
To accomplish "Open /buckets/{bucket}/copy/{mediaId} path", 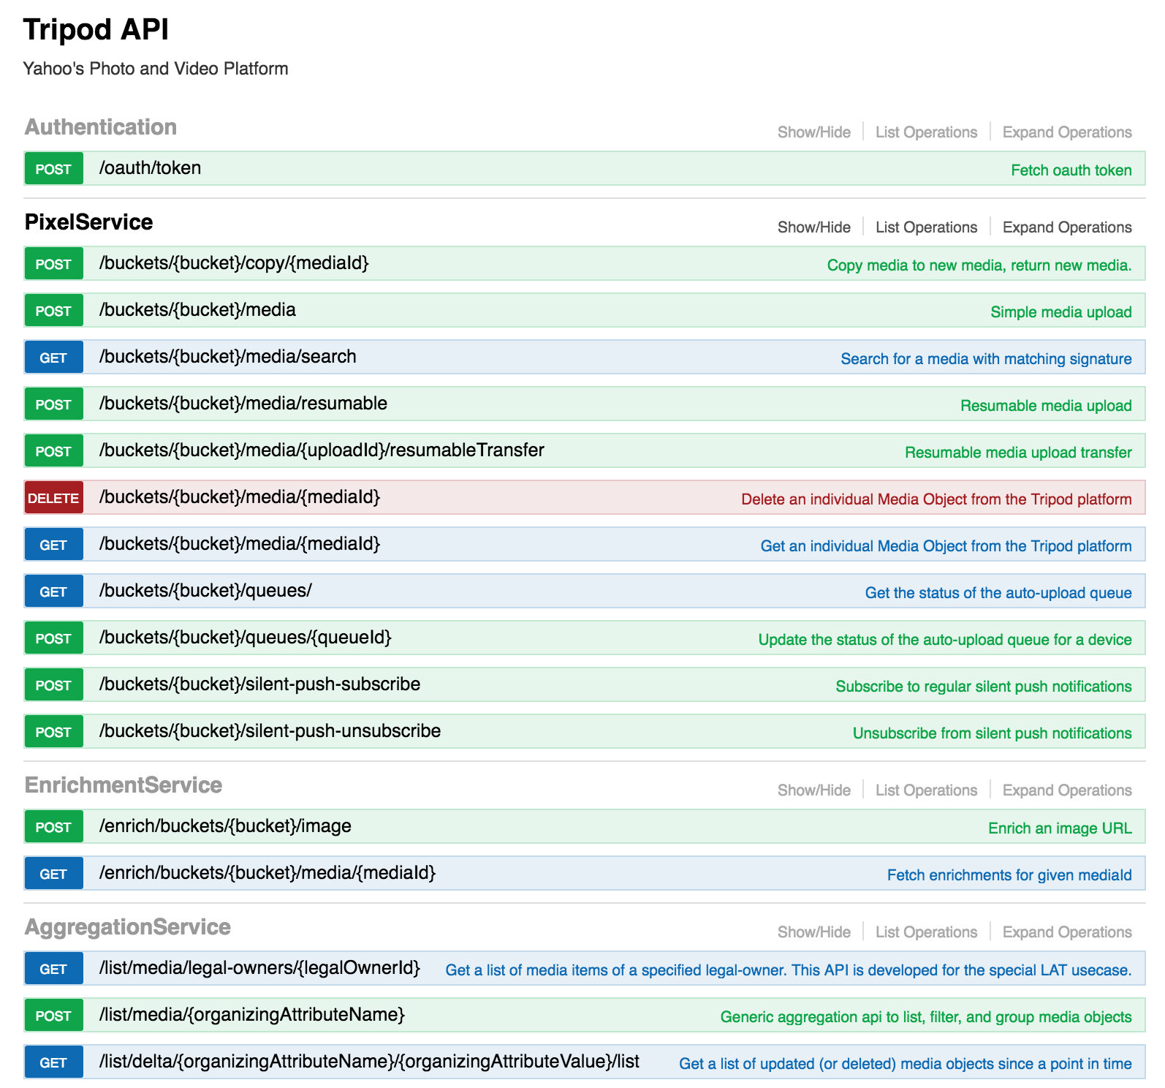I will 234,263.
